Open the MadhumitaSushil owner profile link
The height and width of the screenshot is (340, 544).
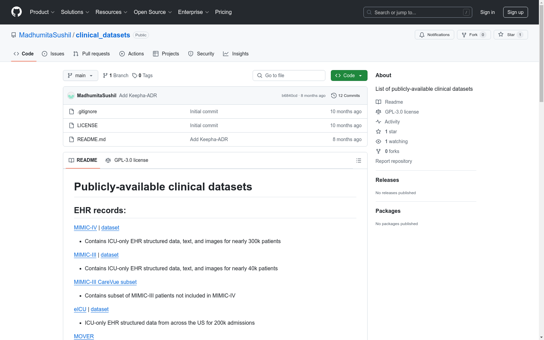tap(45, 35)
